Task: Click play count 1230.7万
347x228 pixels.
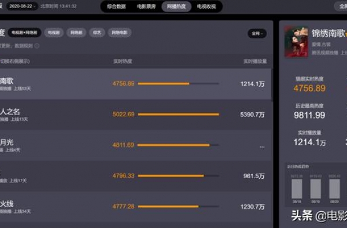Action: [253, 207]
